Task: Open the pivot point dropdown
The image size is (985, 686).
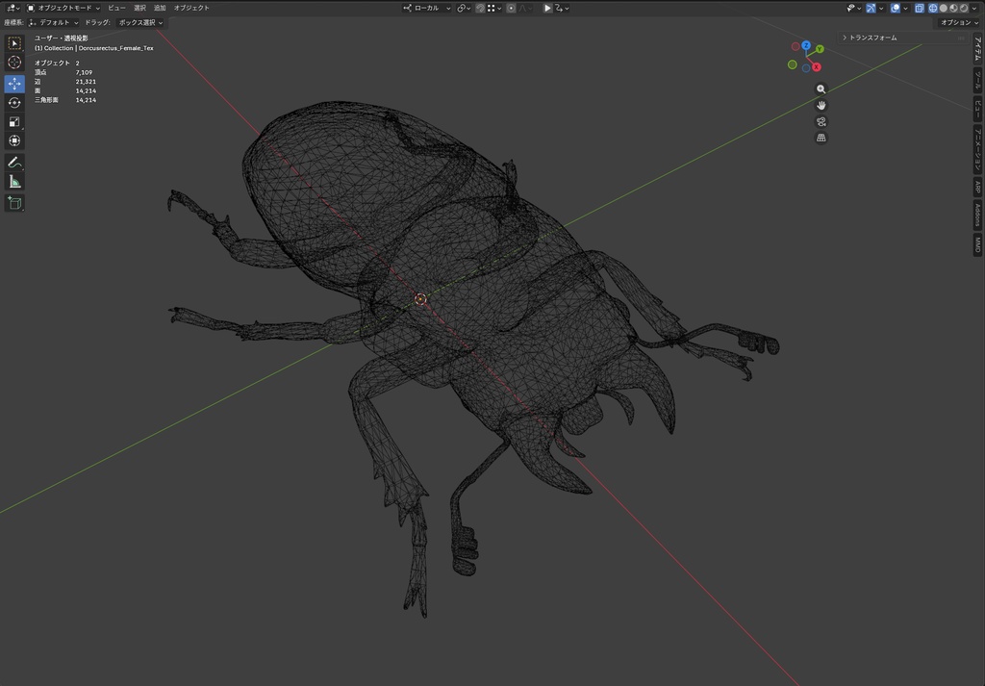Action: coord(465,8)
